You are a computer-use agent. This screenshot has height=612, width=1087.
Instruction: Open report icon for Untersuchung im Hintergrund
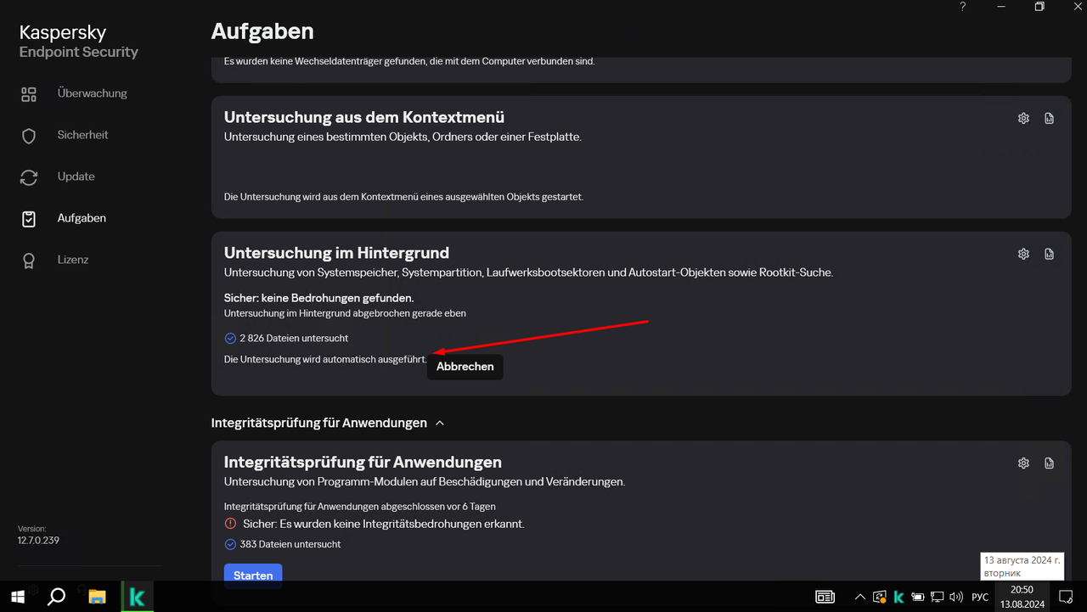pyautogui.click(x=1050, y=254)
